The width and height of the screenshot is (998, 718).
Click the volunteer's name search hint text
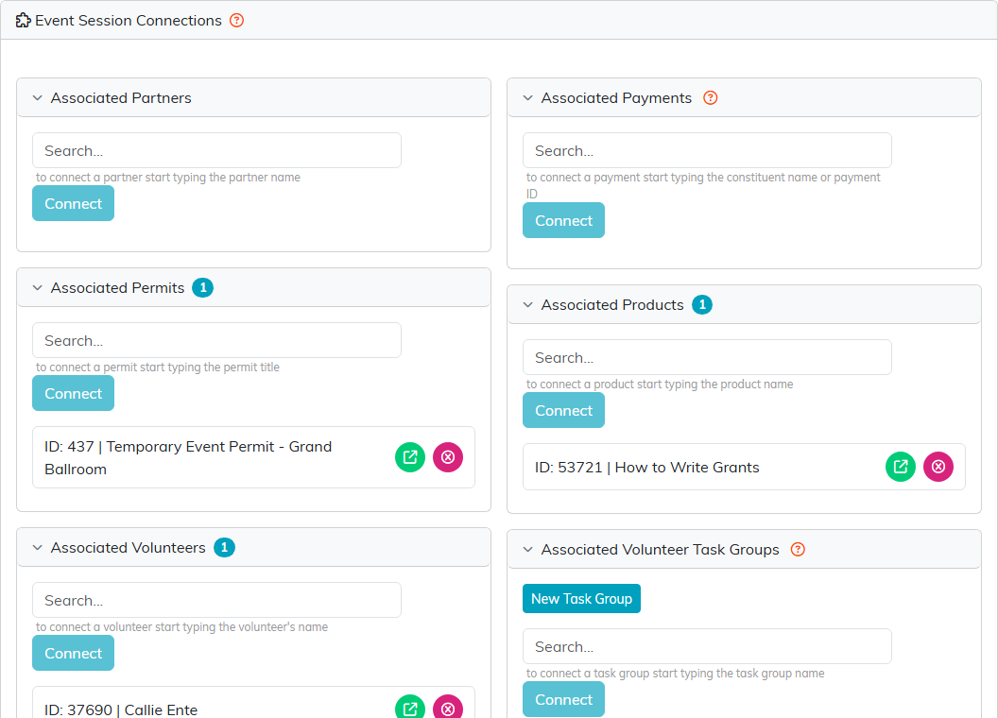tap(182, 627)
